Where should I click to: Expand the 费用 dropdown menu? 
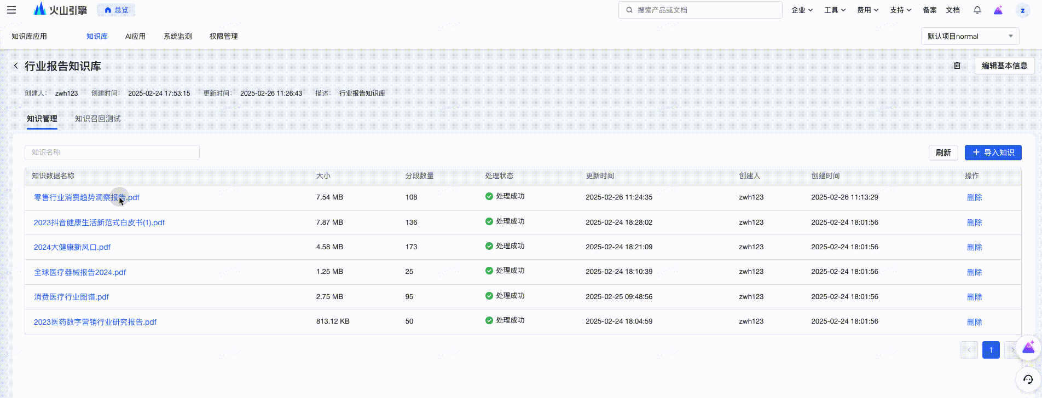point(867,10)
